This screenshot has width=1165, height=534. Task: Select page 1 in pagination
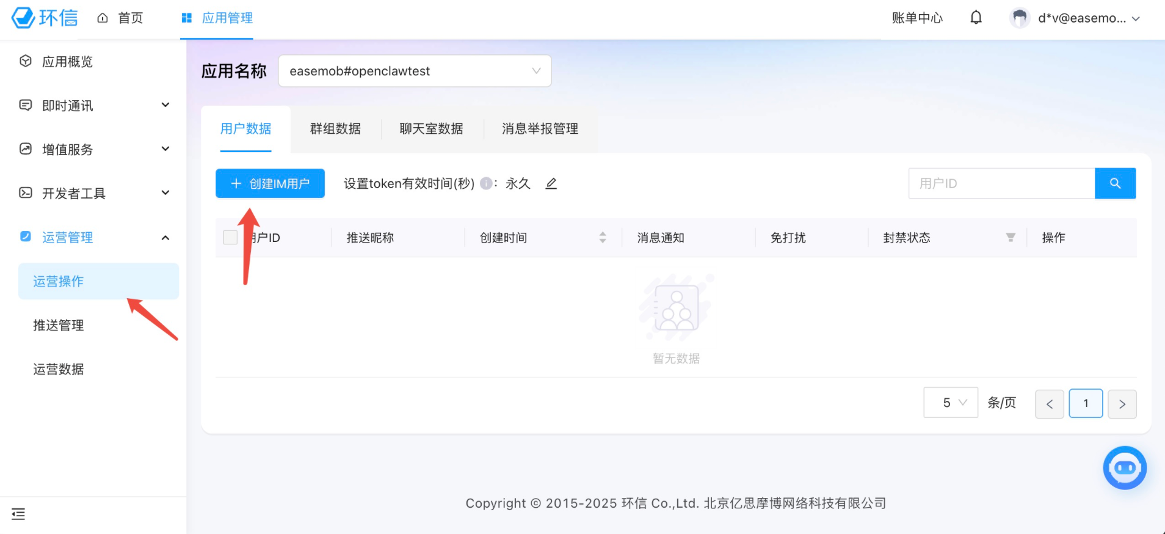pos(1086,403)
